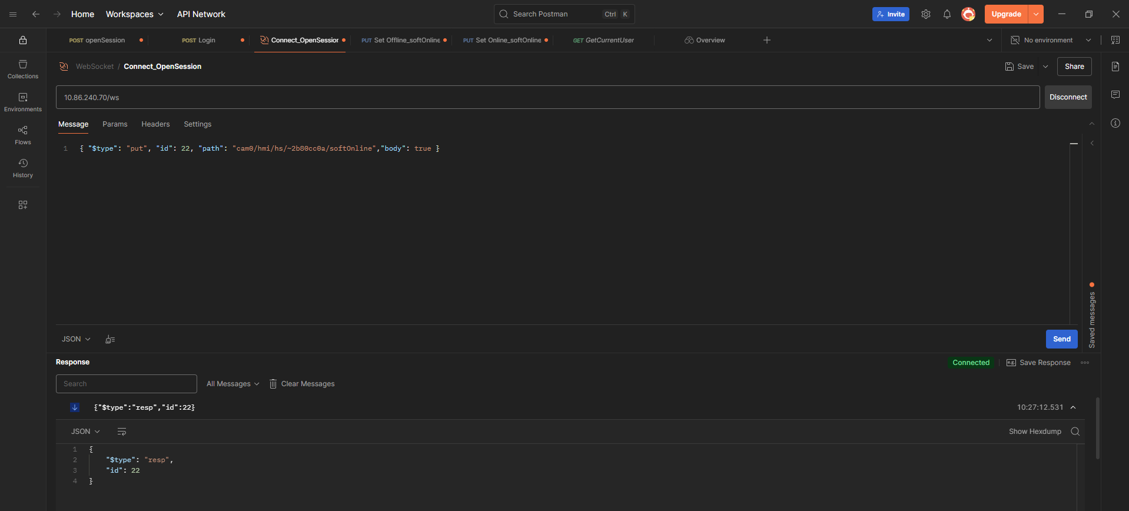Click the Connected status badge
The width and height of the screenshot is (1129, 511).
(971, 363)
